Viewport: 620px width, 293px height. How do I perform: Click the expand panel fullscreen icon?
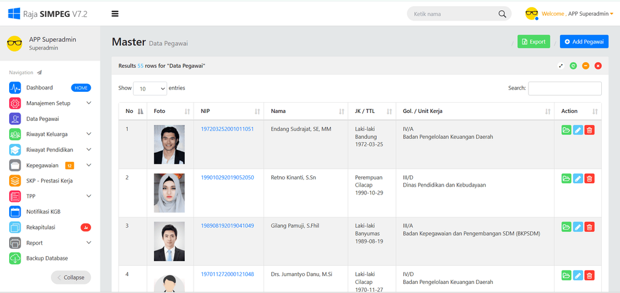click(561, 66)
